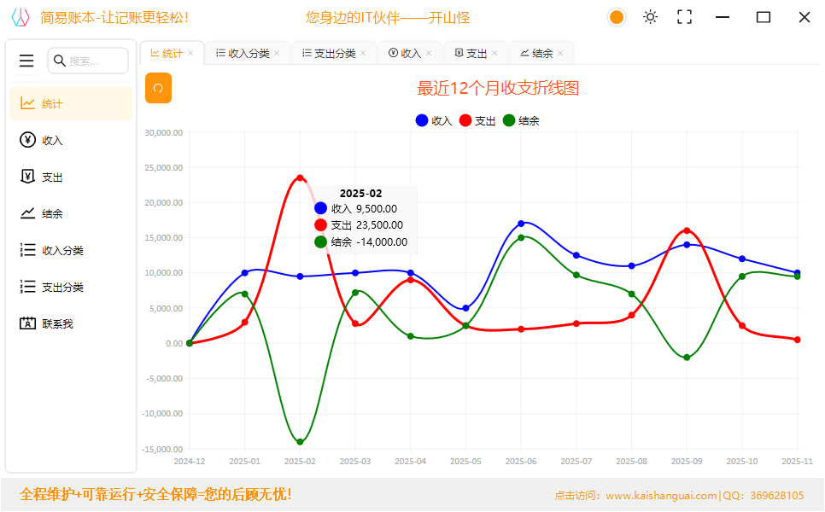Click the slogan 您身边的IT伙伴——开山怪
The image size is (825, 512).
click(x=388, y=17)
